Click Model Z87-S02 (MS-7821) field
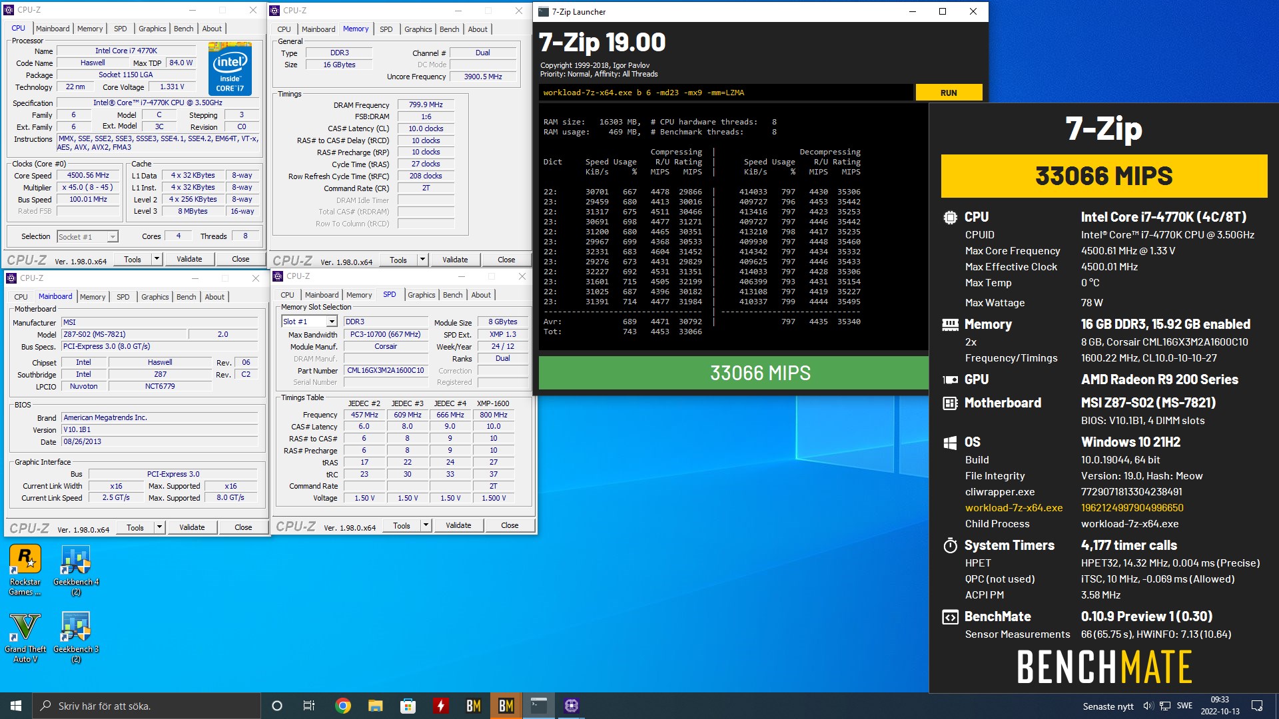The width and height of the screenshot is (1279, 719). [x=125, y=335]
